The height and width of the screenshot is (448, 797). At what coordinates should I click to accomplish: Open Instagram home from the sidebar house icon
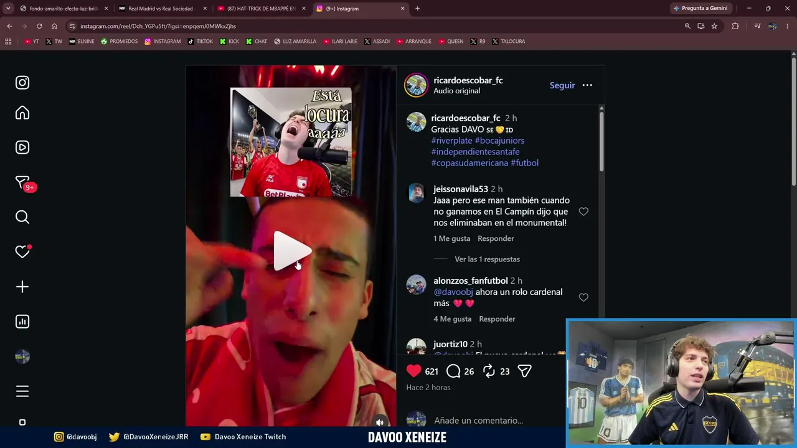pos(22,113)
